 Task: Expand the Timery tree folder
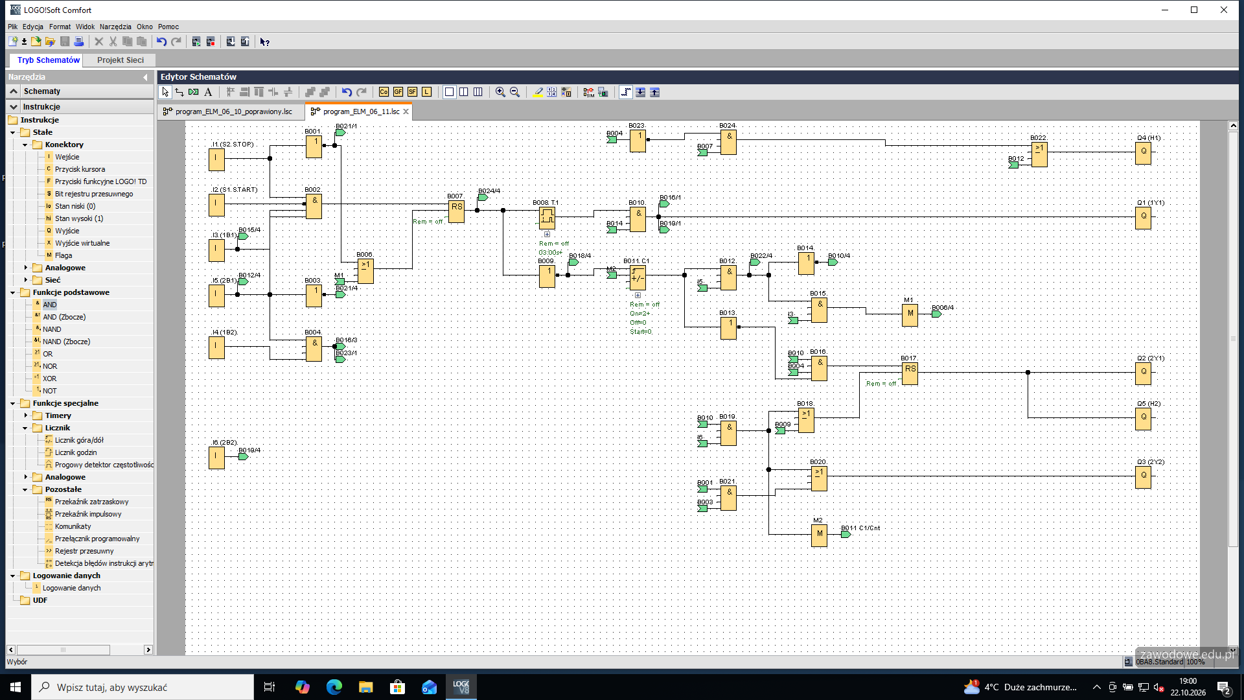click(x=25, y=415)
